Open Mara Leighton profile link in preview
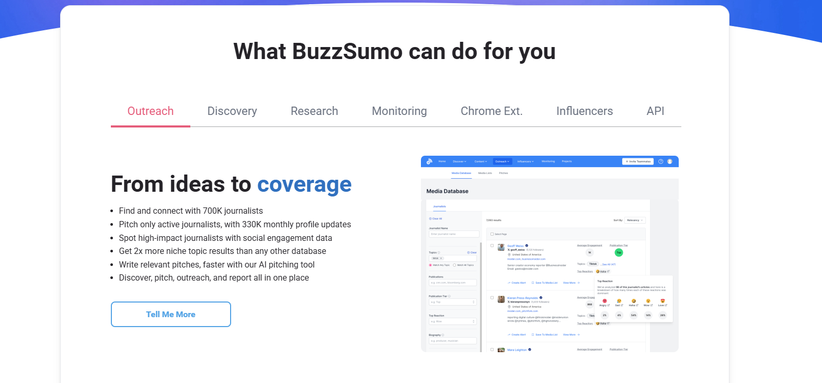This screenshot has width=822, height=383. tap(517, 350)
